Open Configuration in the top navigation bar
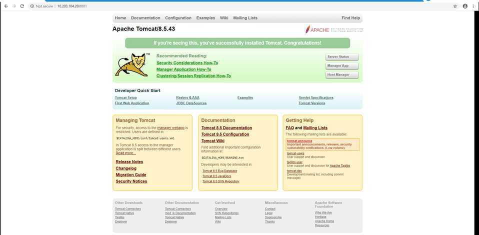 pos(178,18)
